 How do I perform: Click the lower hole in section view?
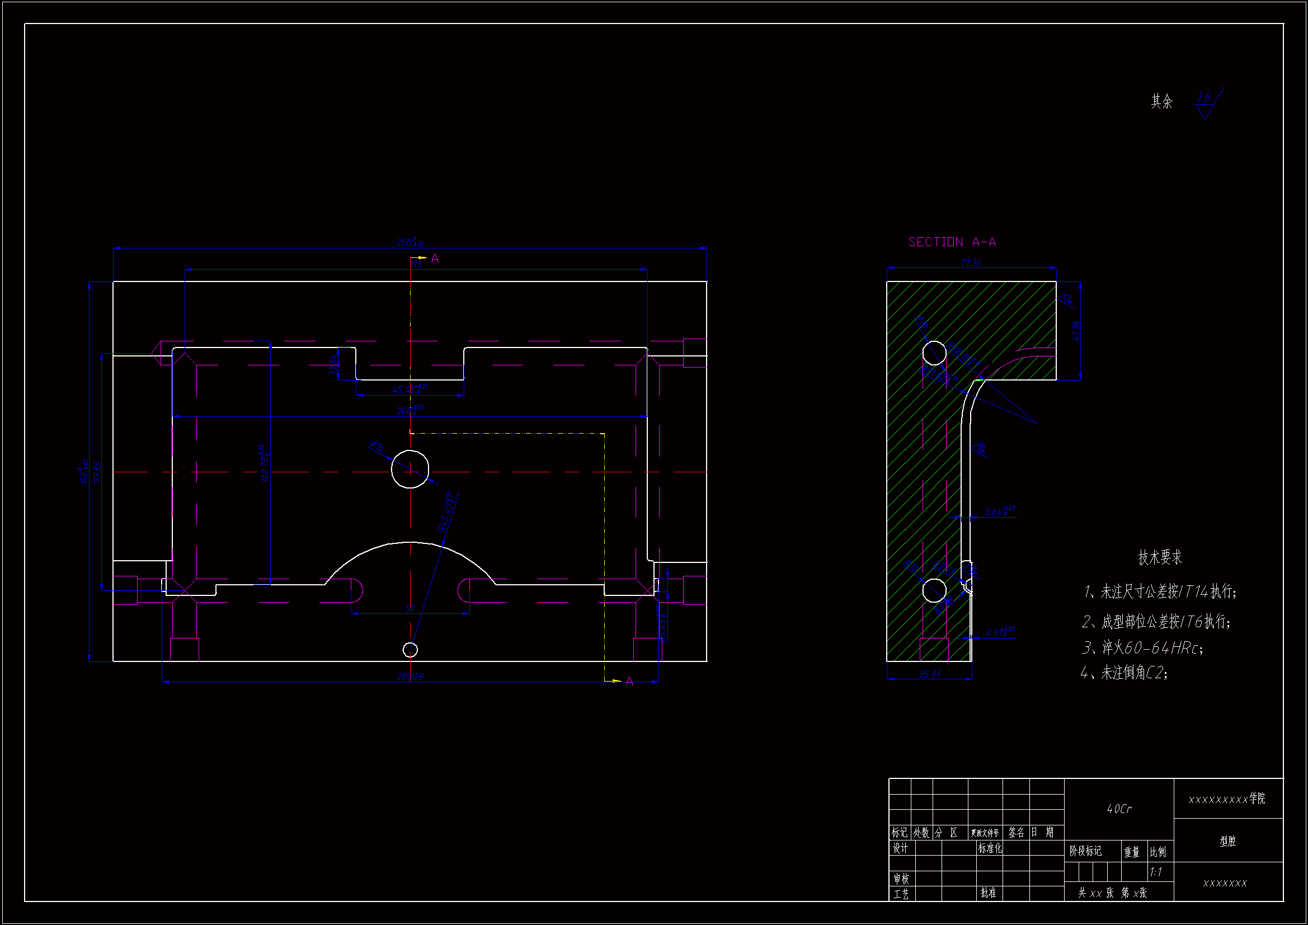(934, 590)
